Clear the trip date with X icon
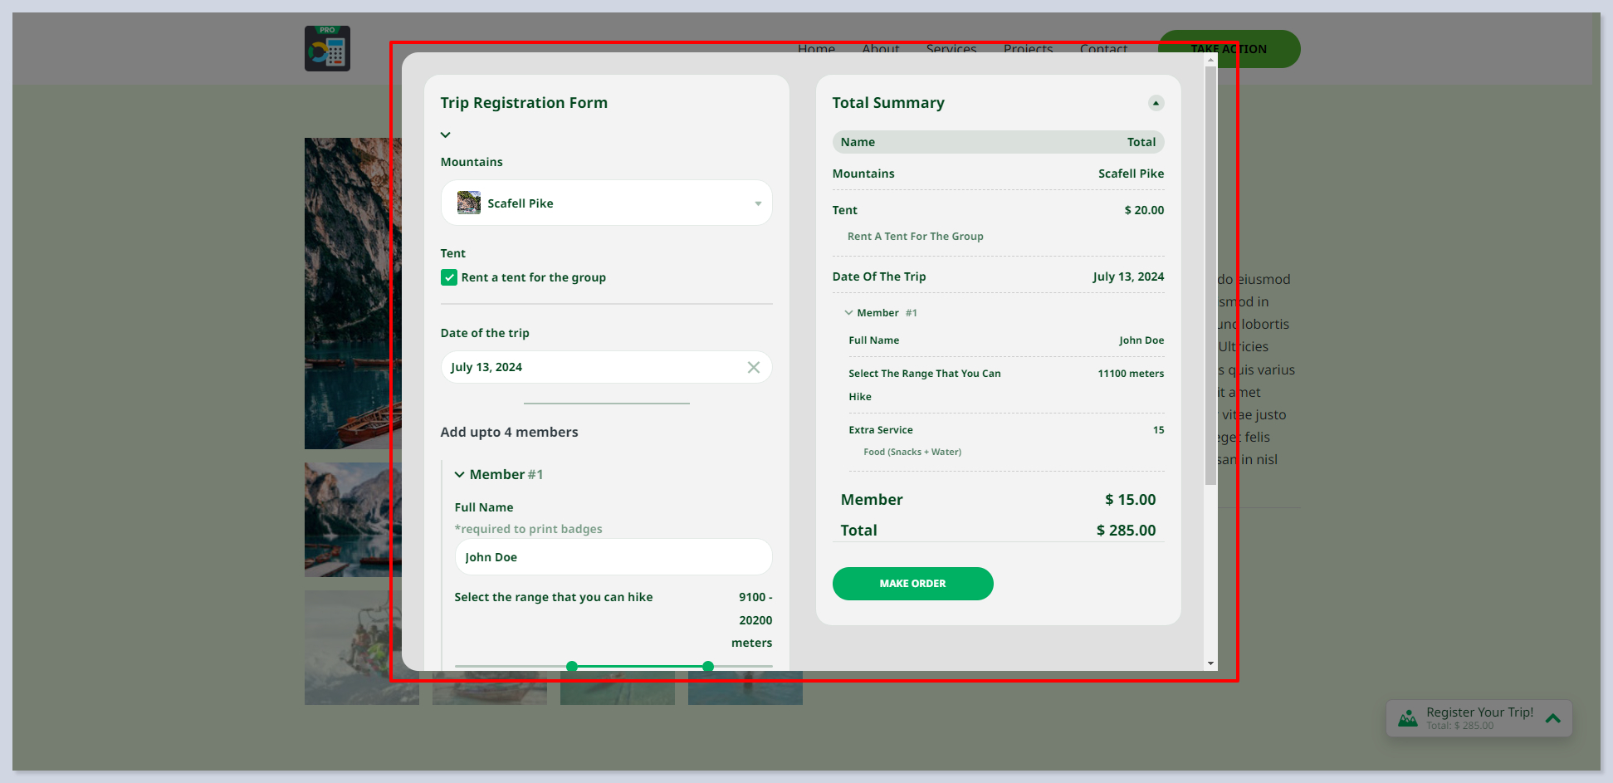Screen dimensions: 1613x783 click(x=753, y=367)
